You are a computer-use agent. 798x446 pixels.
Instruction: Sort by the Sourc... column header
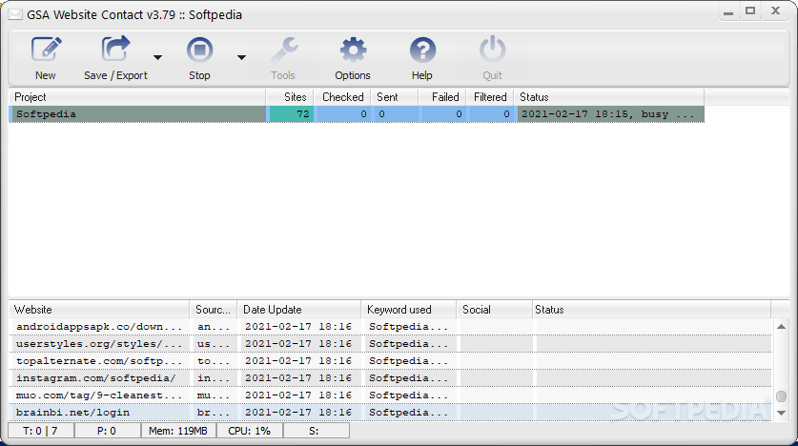(x=214, y=310)
